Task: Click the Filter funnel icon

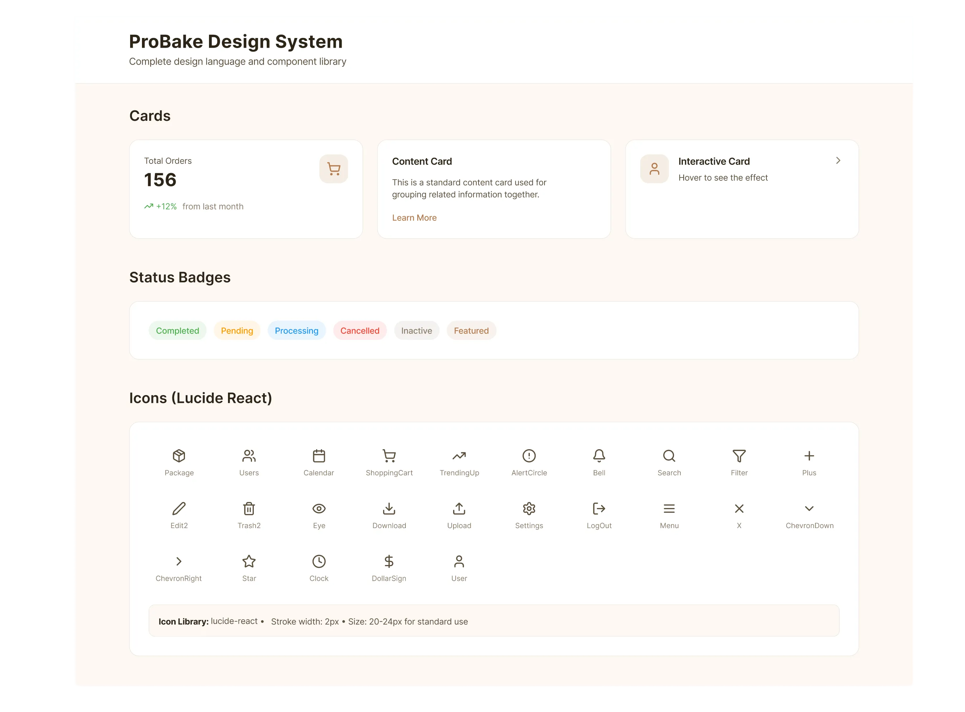Action: coord(739,456)
